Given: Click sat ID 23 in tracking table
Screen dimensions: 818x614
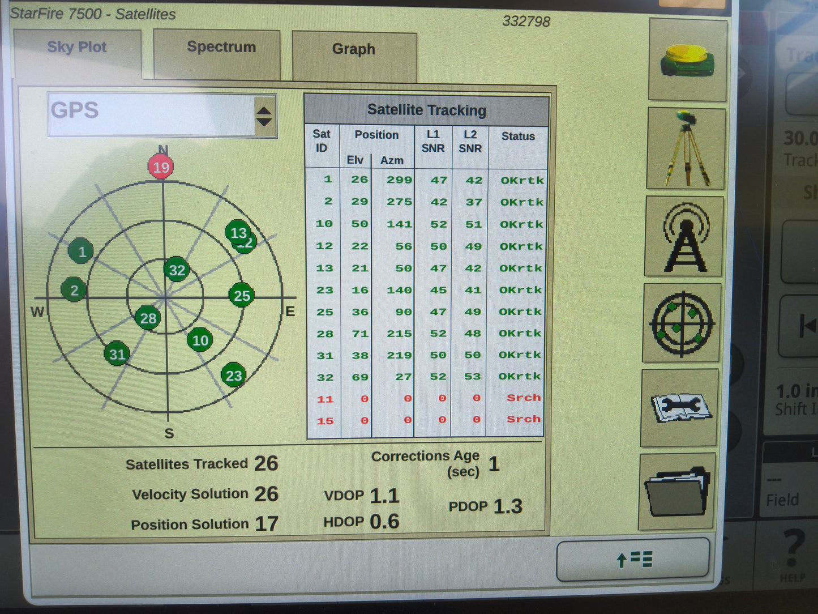Looking at the screenshot, I should click(x=324, y=290).
